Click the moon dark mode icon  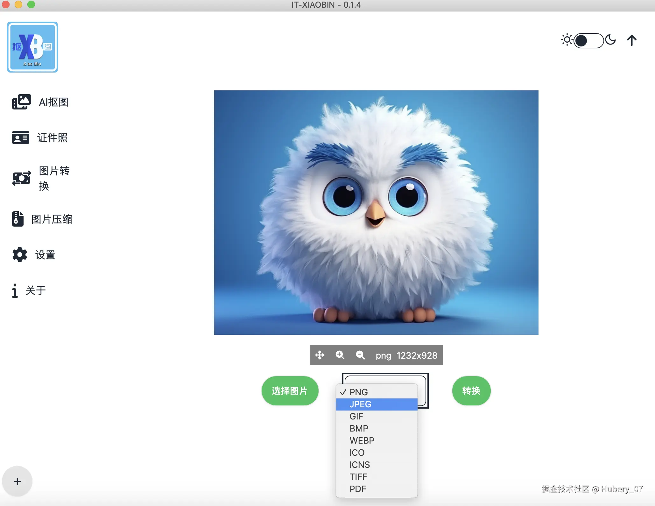(610, 40)
